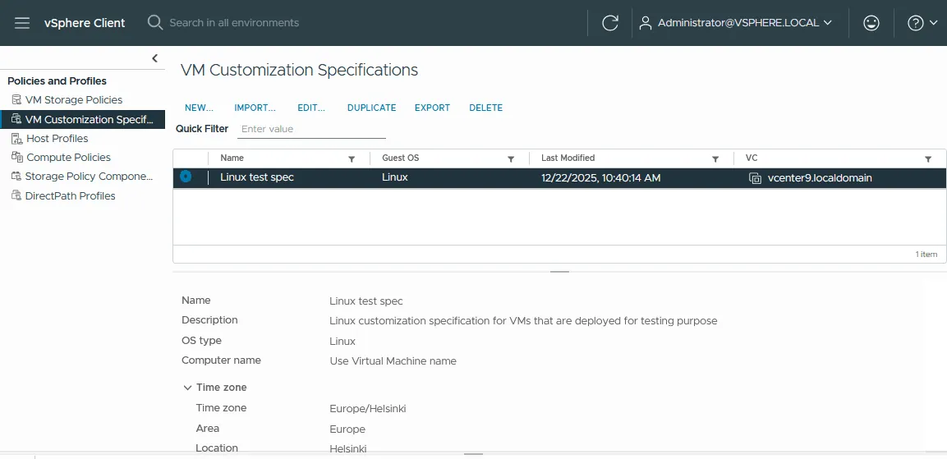Open VM Storage Policies

[74, 99]
